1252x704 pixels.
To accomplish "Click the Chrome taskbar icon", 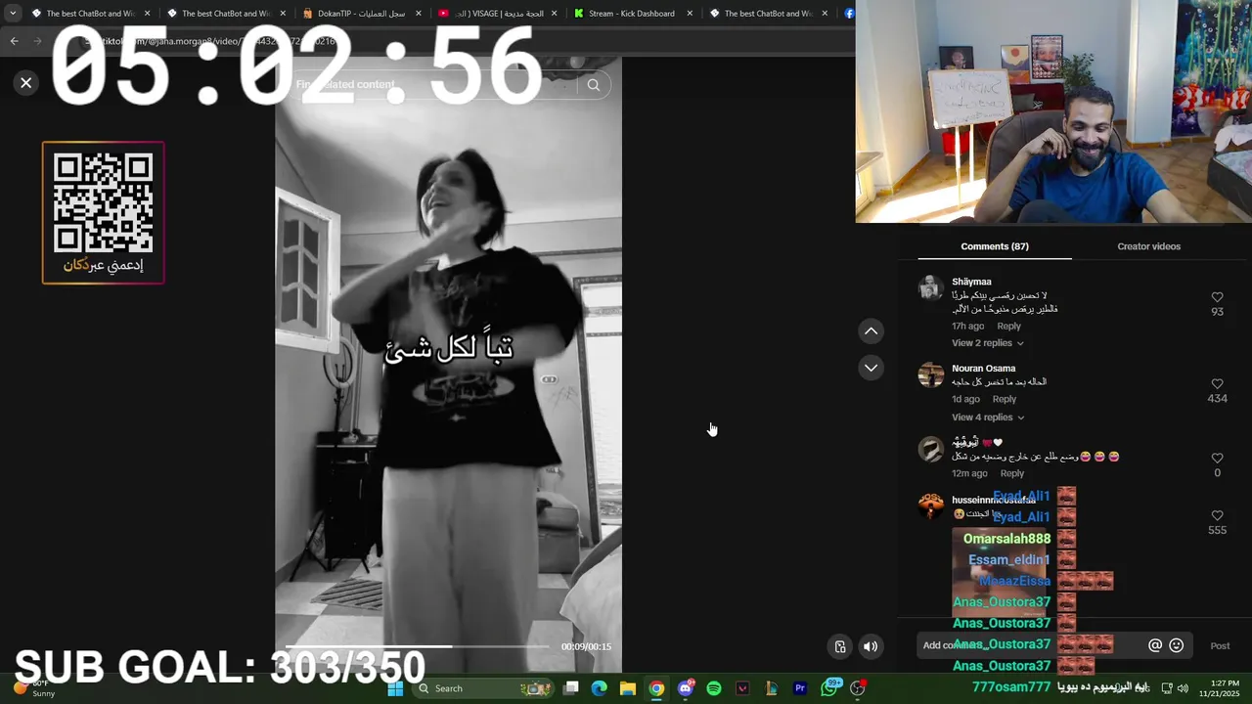I will coord(656,688).
